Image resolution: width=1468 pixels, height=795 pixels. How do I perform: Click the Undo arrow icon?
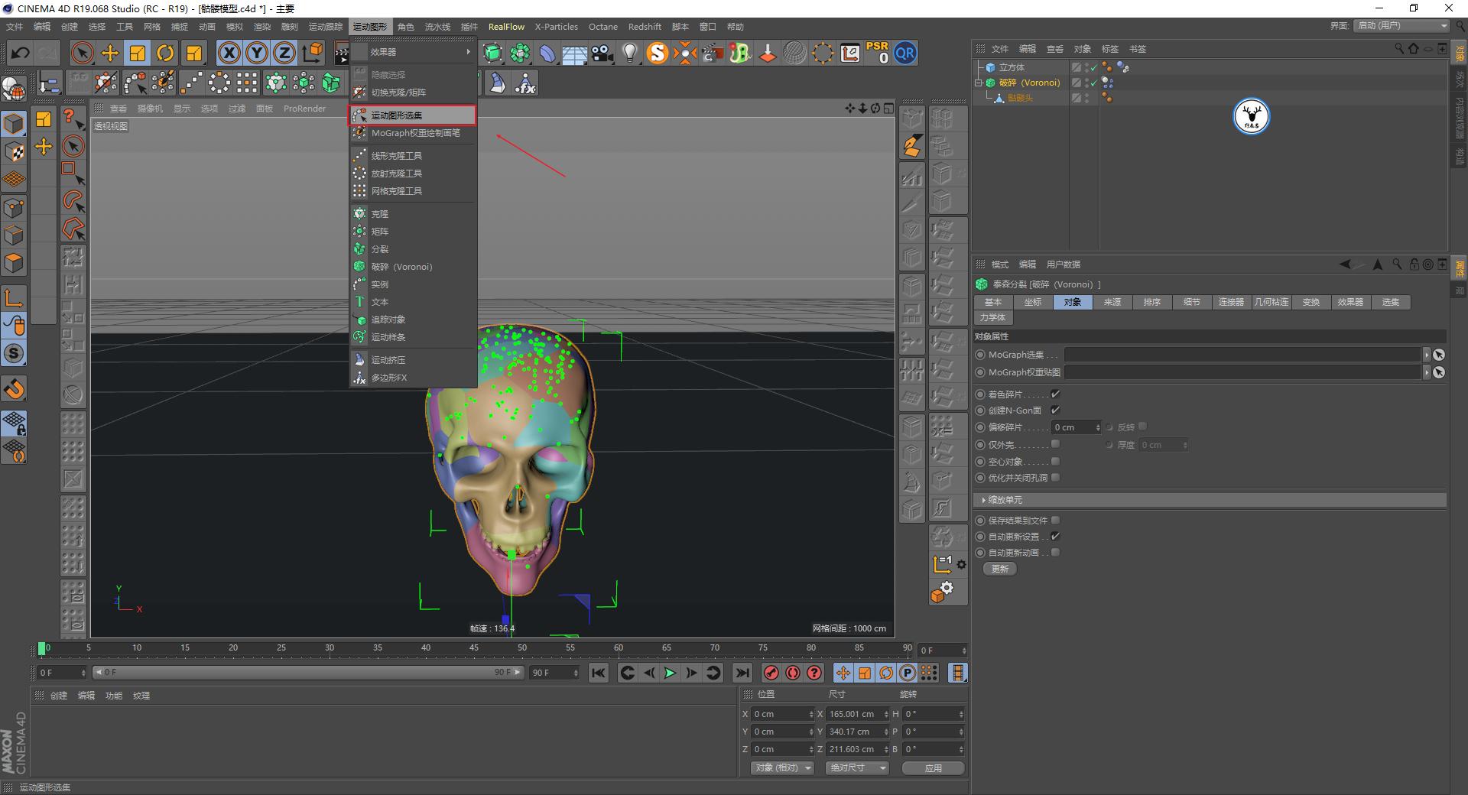21,53
